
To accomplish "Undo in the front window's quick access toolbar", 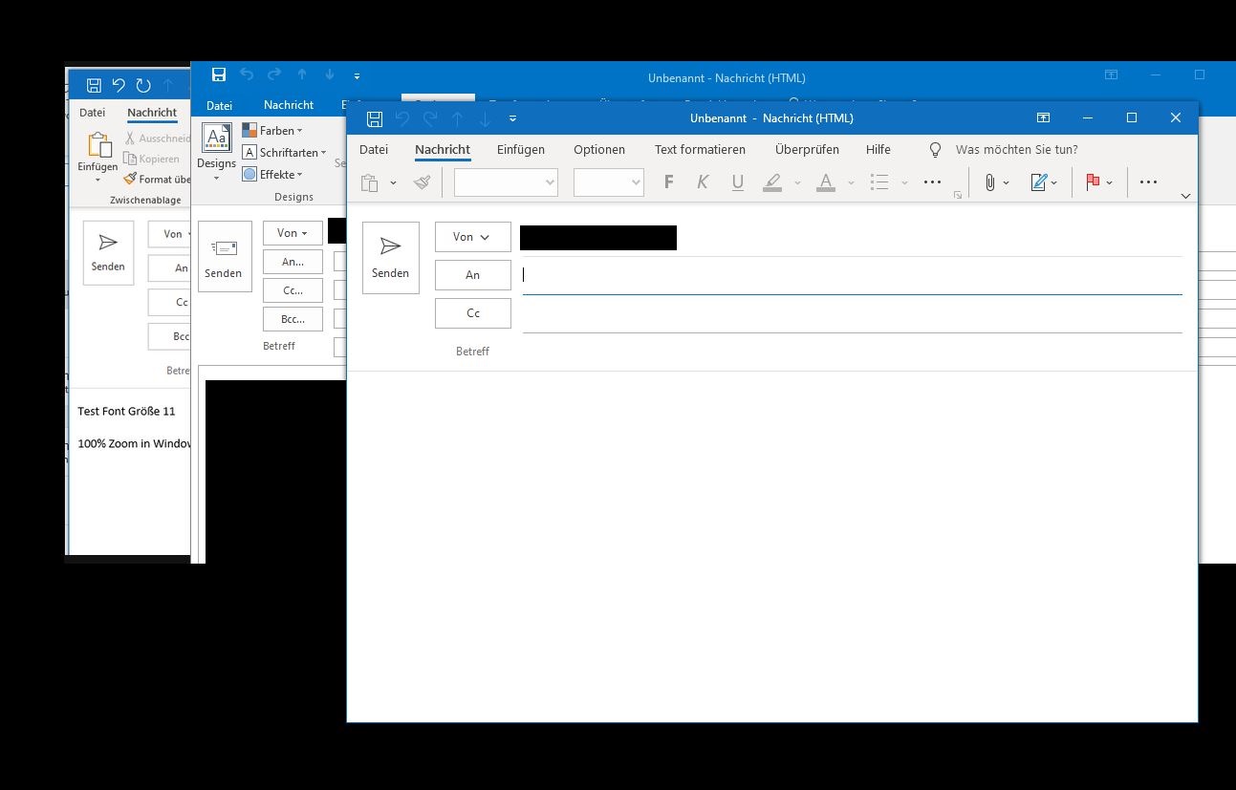I will [x=402, y=118].
